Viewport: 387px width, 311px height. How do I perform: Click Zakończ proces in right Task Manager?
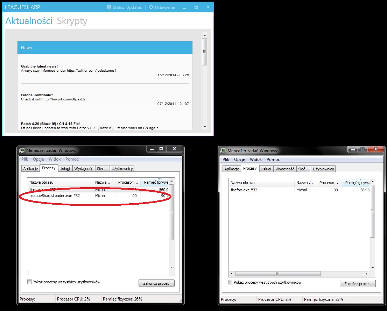[x=358, y=283]
